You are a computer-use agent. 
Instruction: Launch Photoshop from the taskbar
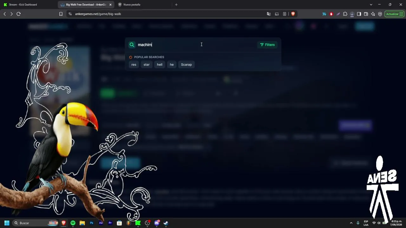tap(92, 223)
